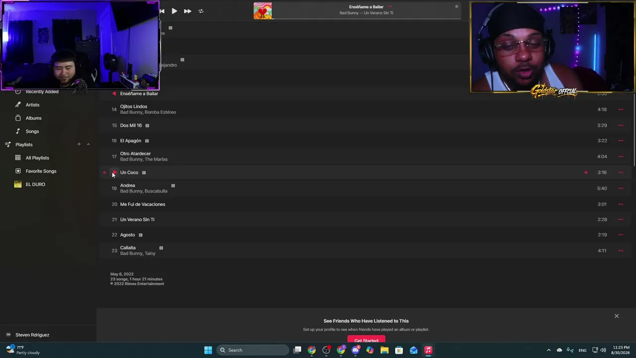Open artist link Bad Bunny, Bomba Estéreo
This screenshot has width=636, height=358.
(x=148, y=112)
